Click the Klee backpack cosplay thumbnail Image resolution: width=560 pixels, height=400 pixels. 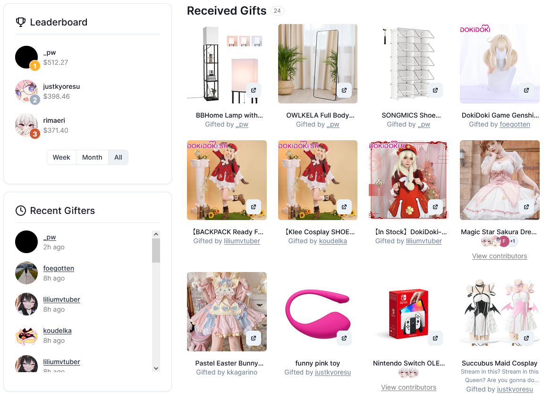pos(227,180)
